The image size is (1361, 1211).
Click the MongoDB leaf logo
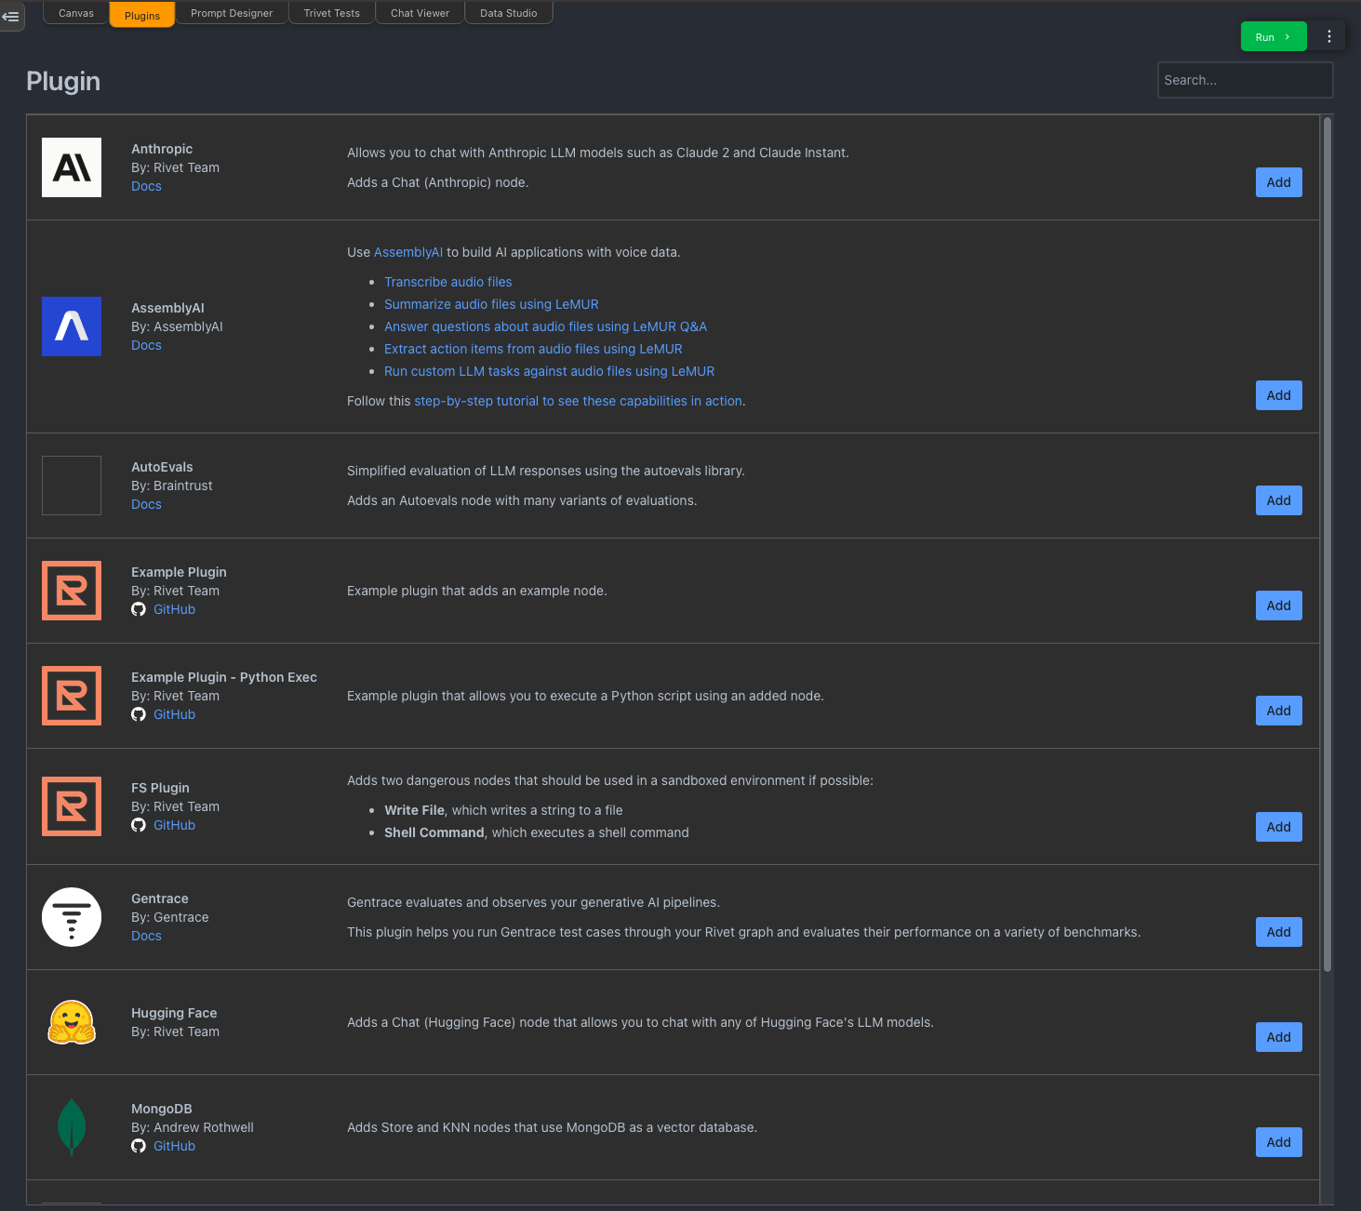[x=72, y=1127]
